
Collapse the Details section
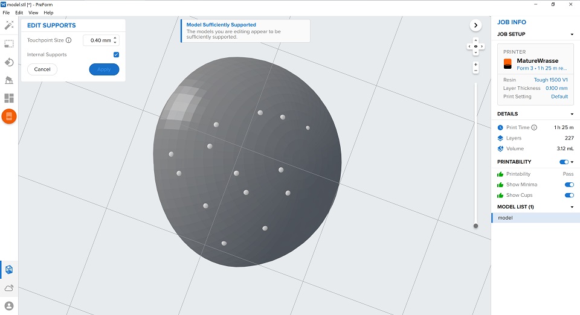[572, 114]
